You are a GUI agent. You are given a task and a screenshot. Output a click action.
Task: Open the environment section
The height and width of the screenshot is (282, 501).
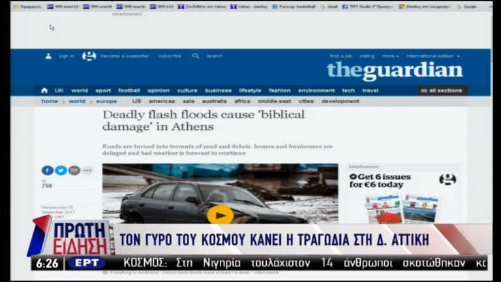(x=316, y=91)
